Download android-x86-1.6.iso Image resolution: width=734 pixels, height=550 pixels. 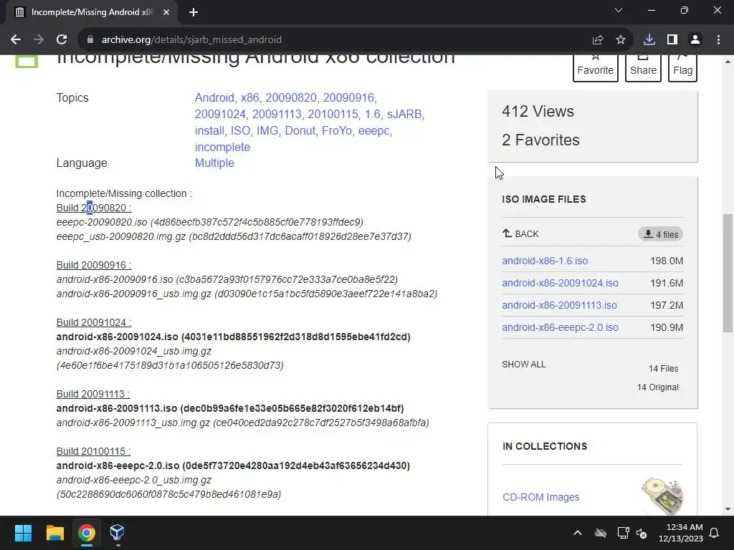pyautogui.click(x=545, y=261)
